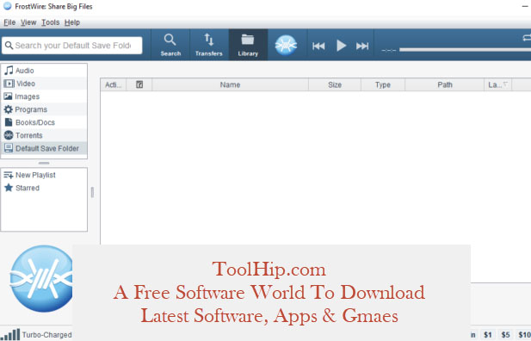
Task: Toggle the repeat icon at toolbar edge
Action: click(x=527, y=38)
